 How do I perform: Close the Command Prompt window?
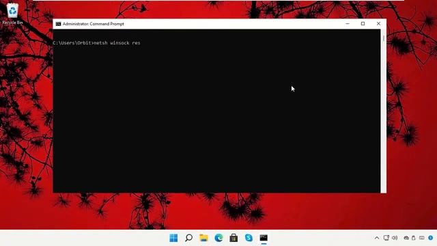click(378, 24)
